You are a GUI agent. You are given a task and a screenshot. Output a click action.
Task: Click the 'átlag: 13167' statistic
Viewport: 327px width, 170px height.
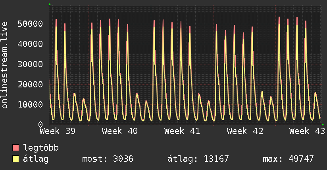click(198, 159)
